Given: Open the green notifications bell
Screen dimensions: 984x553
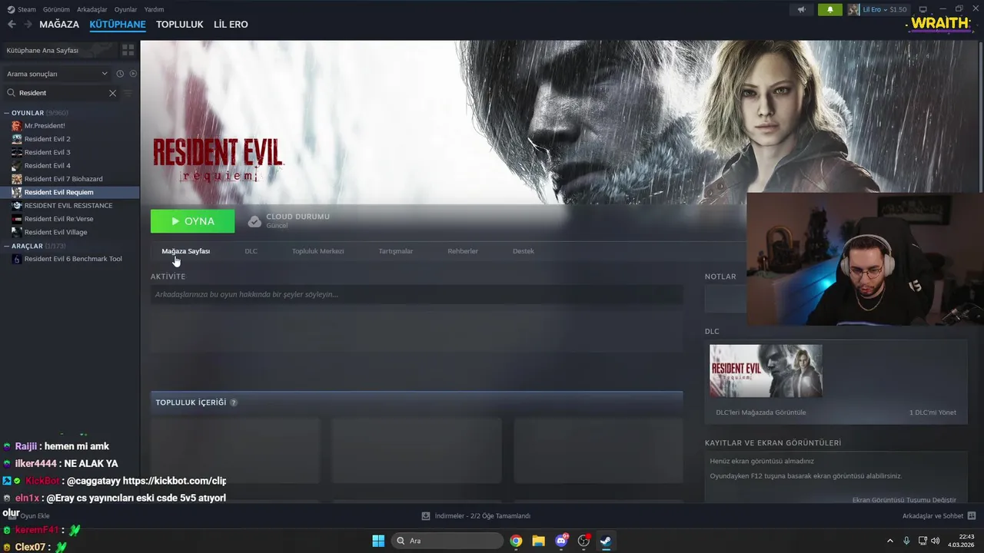Looking at the screenshot, I should coord(829,9).
